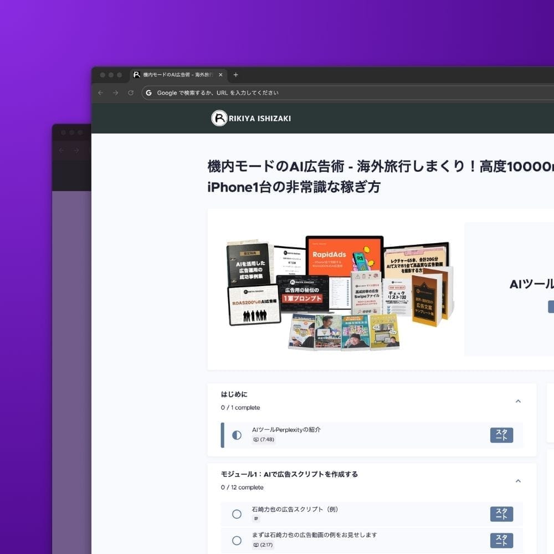Click the Google search URL address field
The width and height of the screenshot is (554, 554).
[332, 93]
